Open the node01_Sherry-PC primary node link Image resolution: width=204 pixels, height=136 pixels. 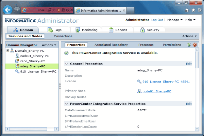coord(157,91)
